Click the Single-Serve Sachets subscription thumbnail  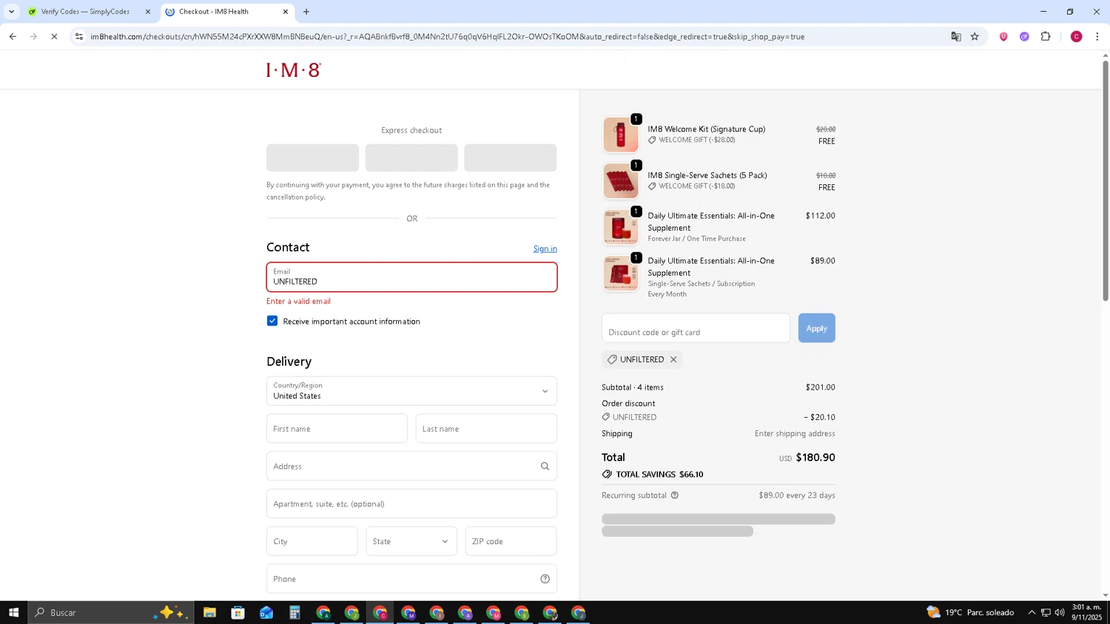(620, 274)
